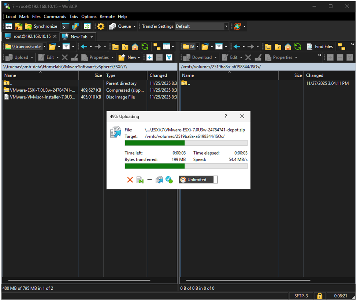The width and height of the screenshot is (357, 301).
Task: Cancel the upload with the red X
Action: 130,180
